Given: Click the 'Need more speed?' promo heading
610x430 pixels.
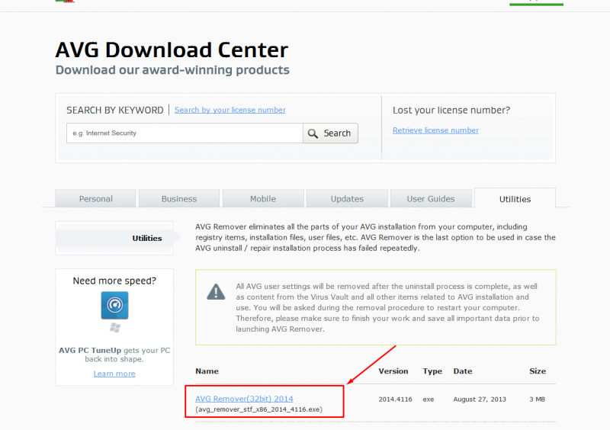Looking at the screenshot, I should pyautogui.click(x=114, y=281).
